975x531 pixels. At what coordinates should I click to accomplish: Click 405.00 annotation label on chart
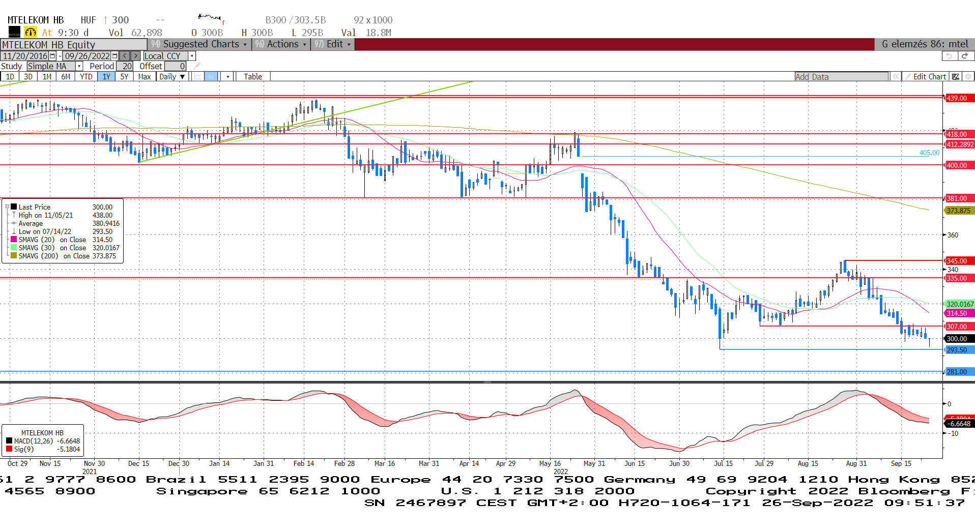click(x=929, y=153)
